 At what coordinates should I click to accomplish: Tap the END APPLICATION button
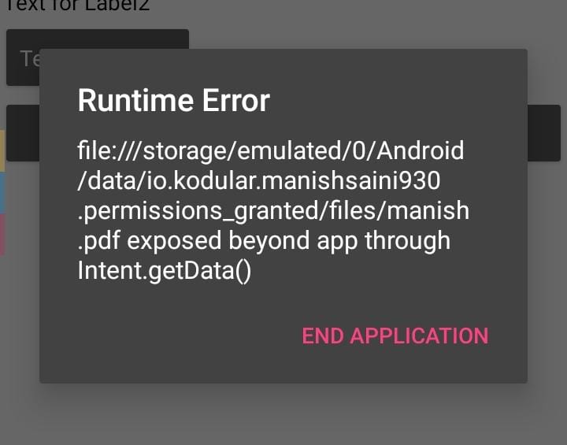[395, 336]
